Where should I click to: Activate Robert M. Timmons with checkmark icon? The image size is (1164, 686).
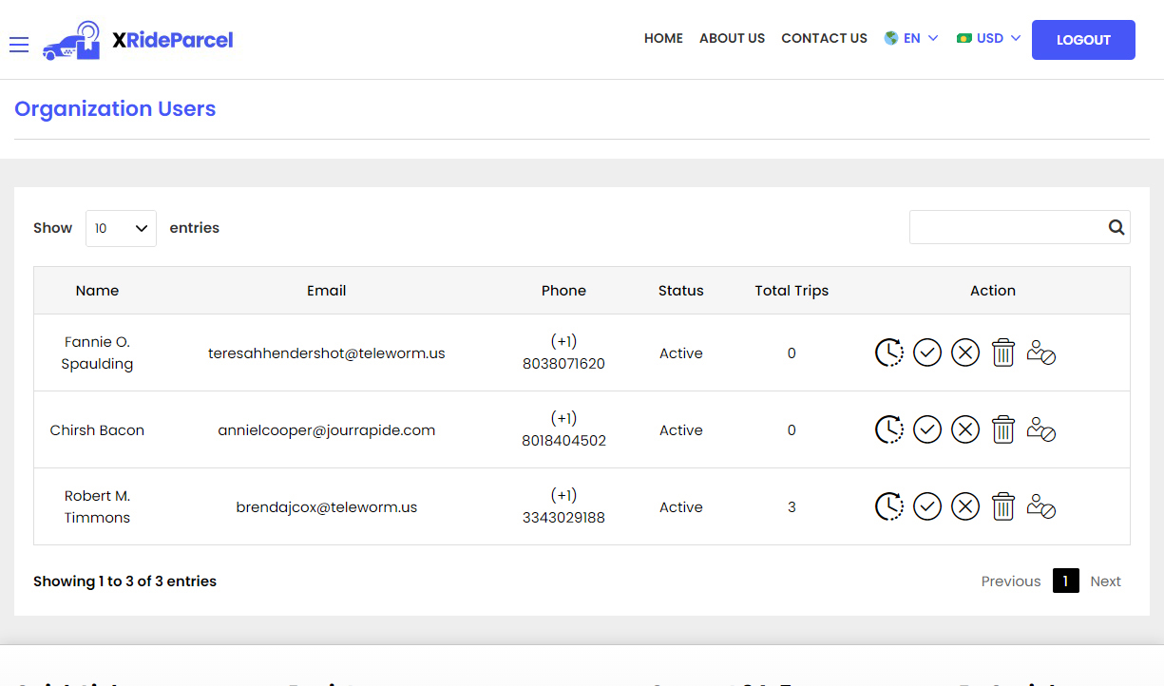pyautogui.click(x=926, y=506)
